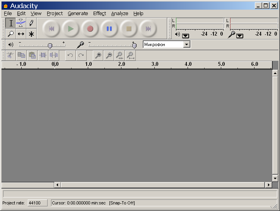This screenshot has height=211, width=280.
Task: Maximize the Audacity window
Action: point(266,6)
